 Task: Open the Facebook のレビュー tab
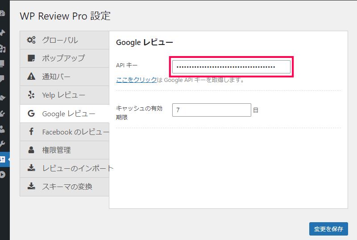tap(64, 132)
